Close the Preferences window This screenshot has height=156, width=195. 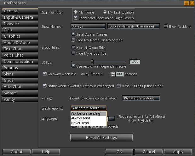point(191,3)
